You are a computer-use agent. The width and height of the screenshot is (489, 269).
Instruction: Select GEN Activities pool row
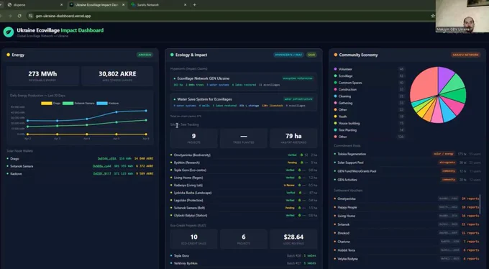(x=407, y=180)
